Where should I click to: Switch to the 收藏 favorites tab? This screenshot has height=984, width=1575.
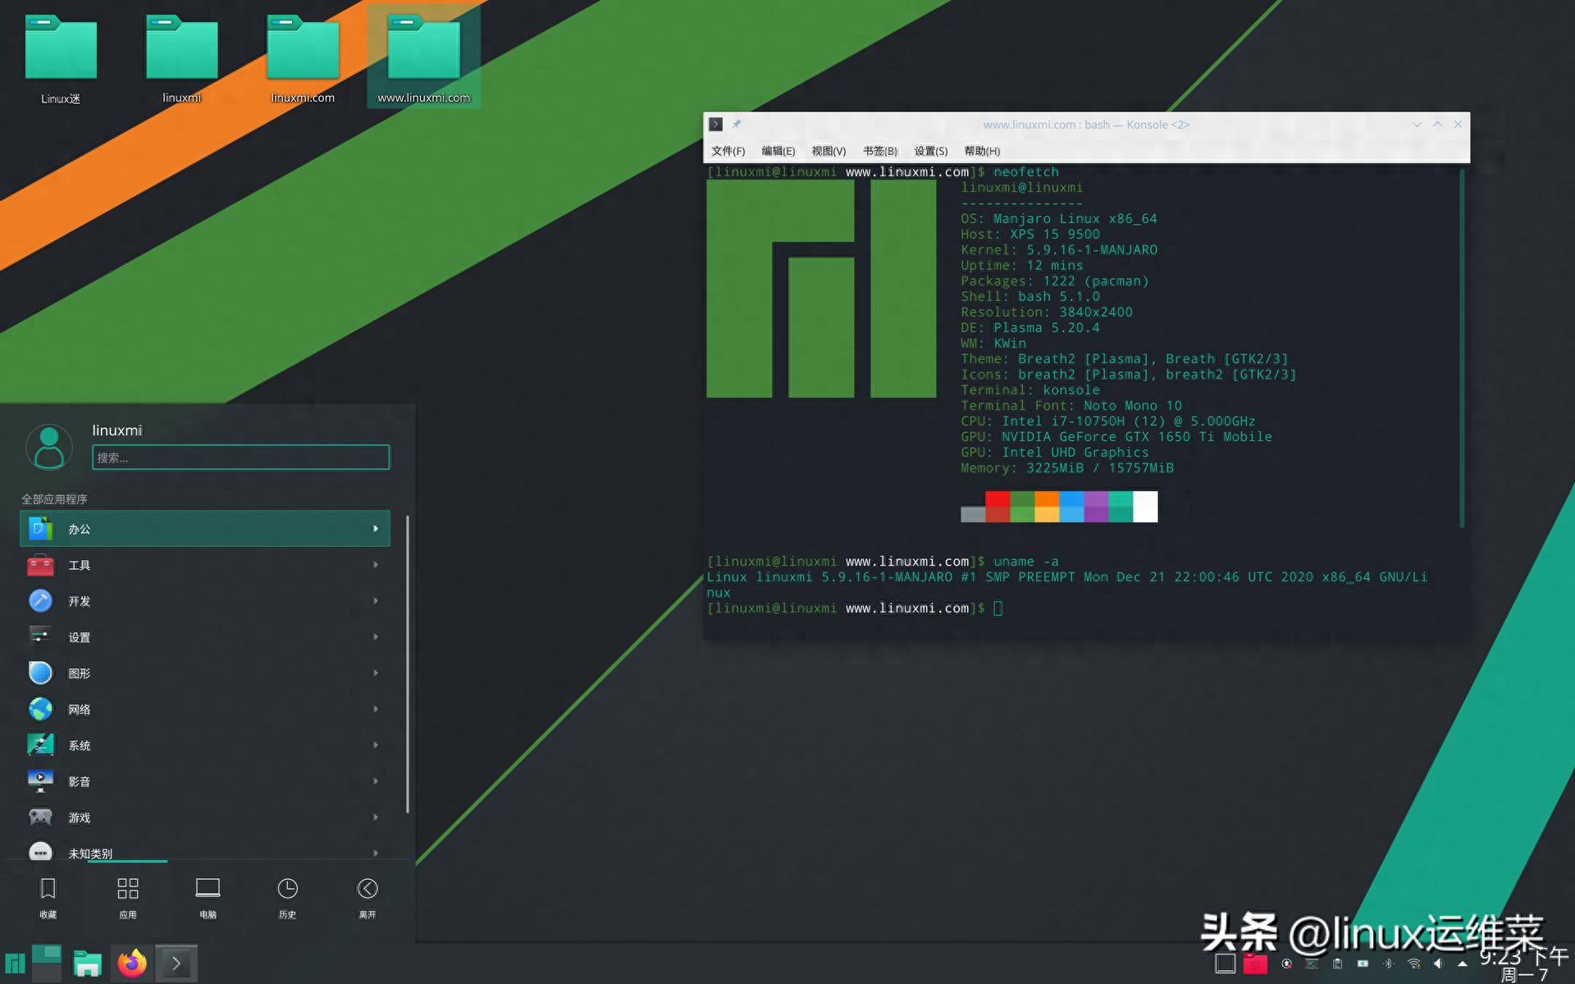[x=48, y=898]
